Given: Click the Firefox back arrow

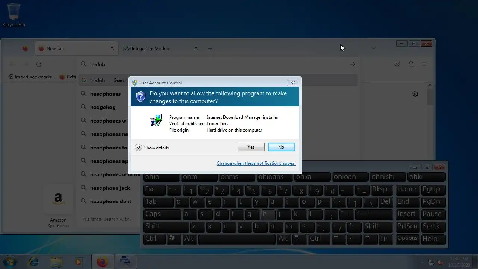Looking at the screenshot, I should 12,64.
